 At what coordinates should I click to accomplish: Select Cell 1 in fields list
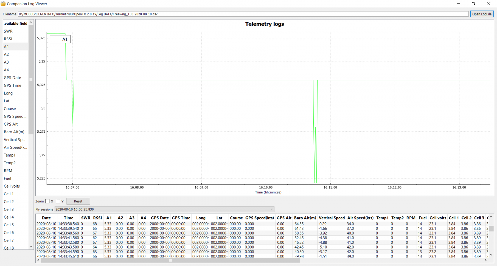coord(16,194)
